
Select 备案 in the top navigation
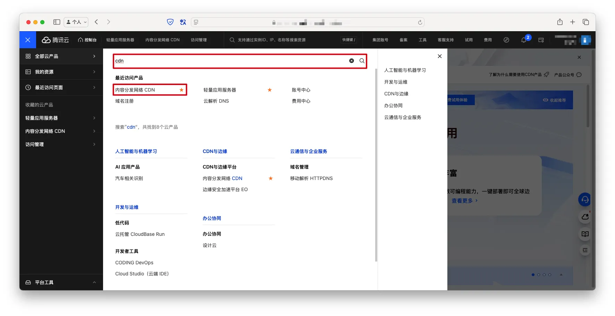point(403,40)
